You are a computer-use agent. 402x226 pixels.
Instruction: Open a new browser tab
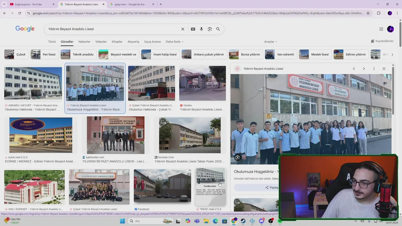coord(161,4)
